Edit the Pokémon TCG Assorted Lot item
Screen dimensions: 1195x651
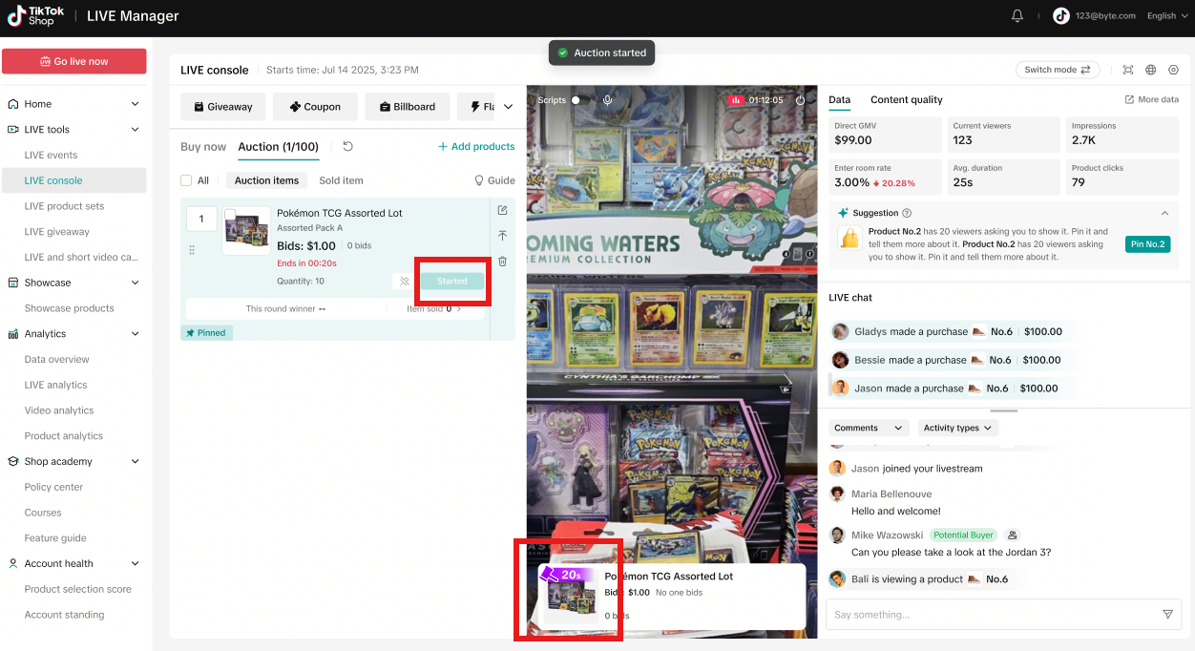[x=503, y=210]
